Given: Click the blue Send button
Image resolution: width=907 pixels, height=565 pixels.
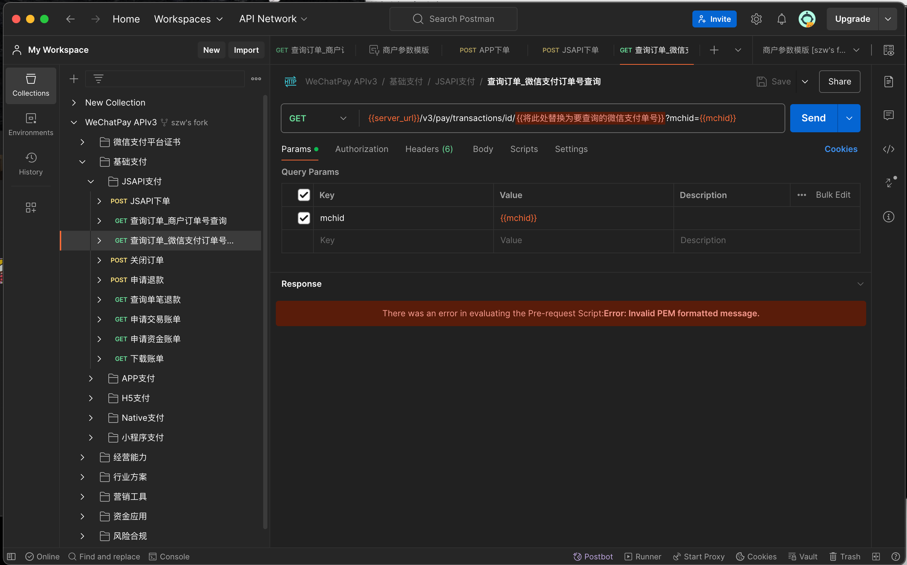Looking at the screenshot, I should coord(813,118).
